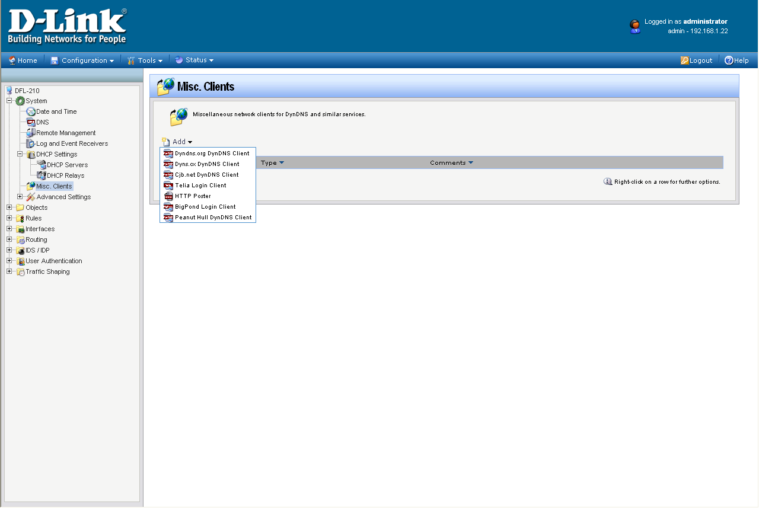This screenshot has height=508, width=759.
Task: Click the Routing folder icon
Action: click(20, 239)
